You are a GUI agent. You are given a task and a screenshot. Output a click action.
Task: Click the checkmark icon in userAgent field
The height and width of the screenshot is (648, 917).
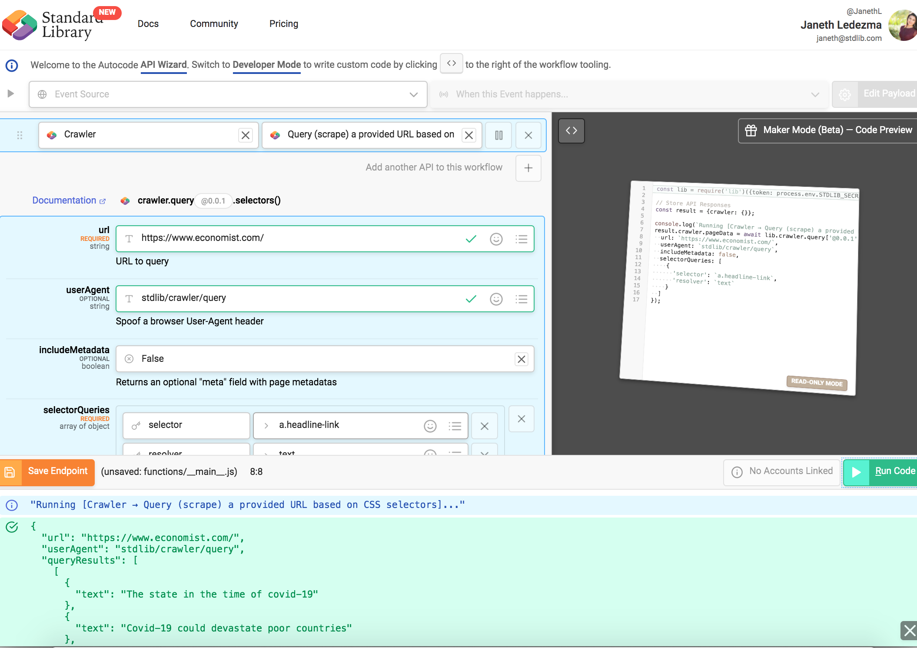coord(471,299)
